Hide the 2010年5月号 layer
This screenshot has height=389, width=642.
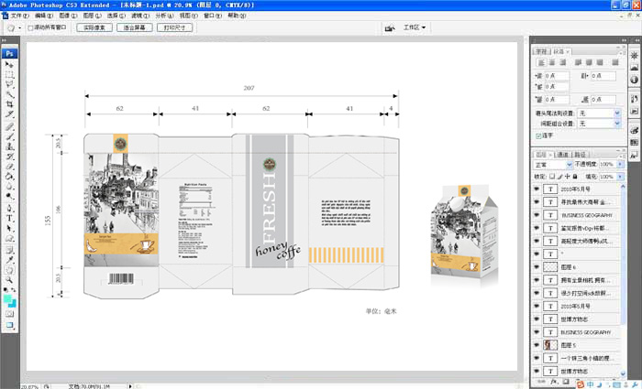pos(537,188)
